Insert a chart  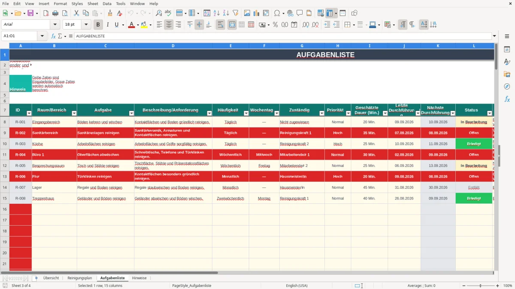coord(257,13)
